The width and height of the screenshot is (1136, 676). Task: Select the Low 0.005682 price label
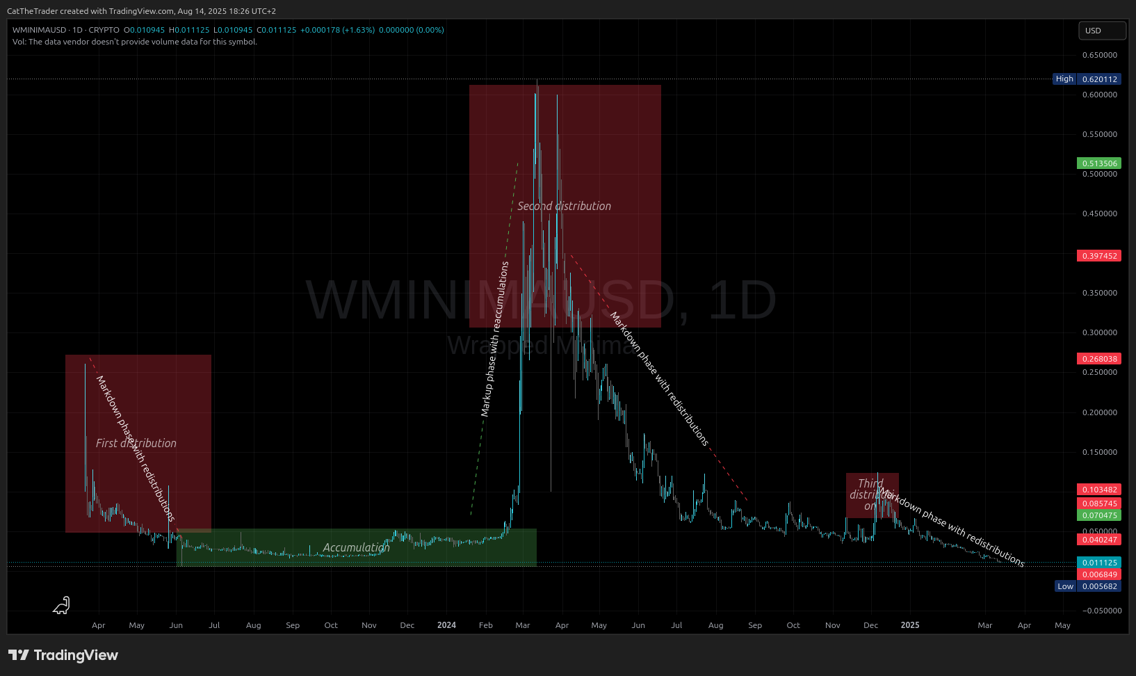click(1088, 586)
